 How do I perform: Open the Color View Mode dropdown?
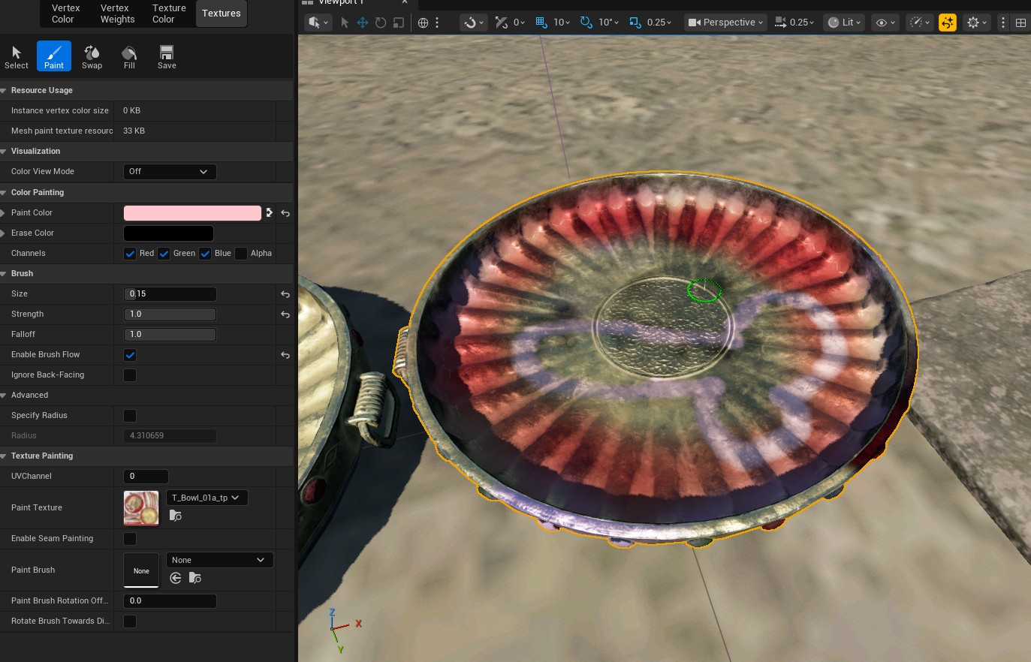click(170, 172)
